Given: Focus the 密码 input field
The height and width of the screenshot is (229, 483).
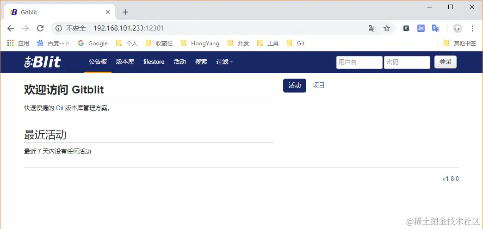Looking at the screenshot, I should [407, 62].
